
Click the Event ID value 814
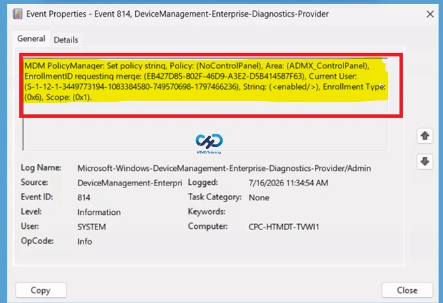84,198
